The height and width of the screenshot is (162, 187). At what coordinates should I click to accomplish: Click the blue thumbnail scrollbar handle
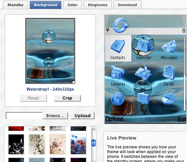93,143
